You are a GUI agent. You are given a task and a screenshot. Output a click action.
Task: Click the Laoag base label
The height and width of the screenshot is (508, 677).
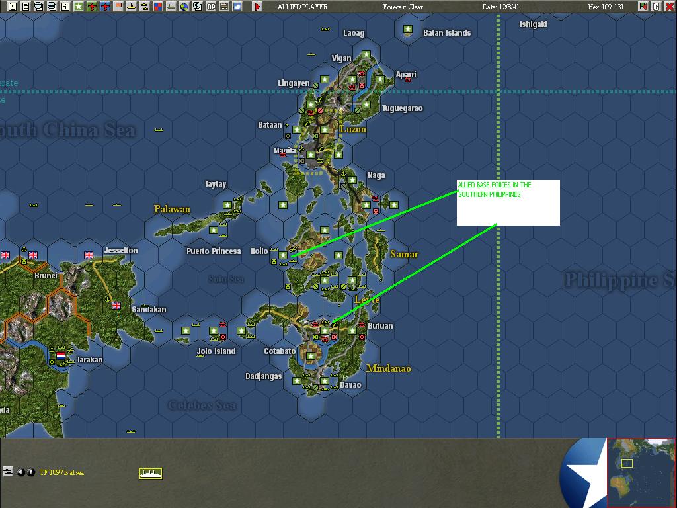pyautogui.click(x=354, y=33)
